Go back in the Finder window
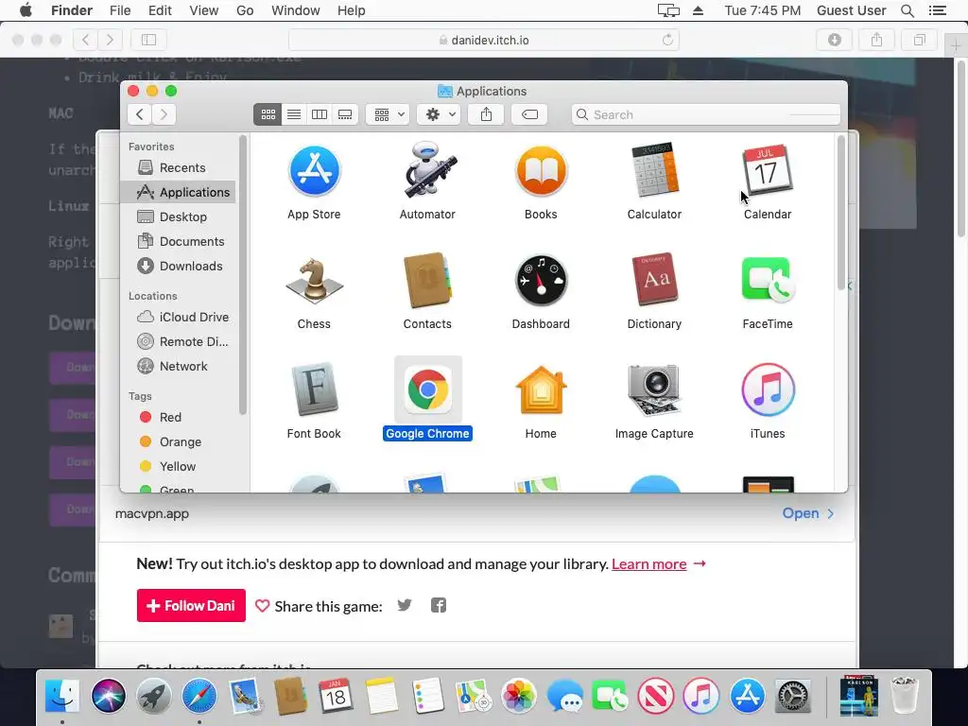This screenshot has width=968, height=726. (140, 114)
